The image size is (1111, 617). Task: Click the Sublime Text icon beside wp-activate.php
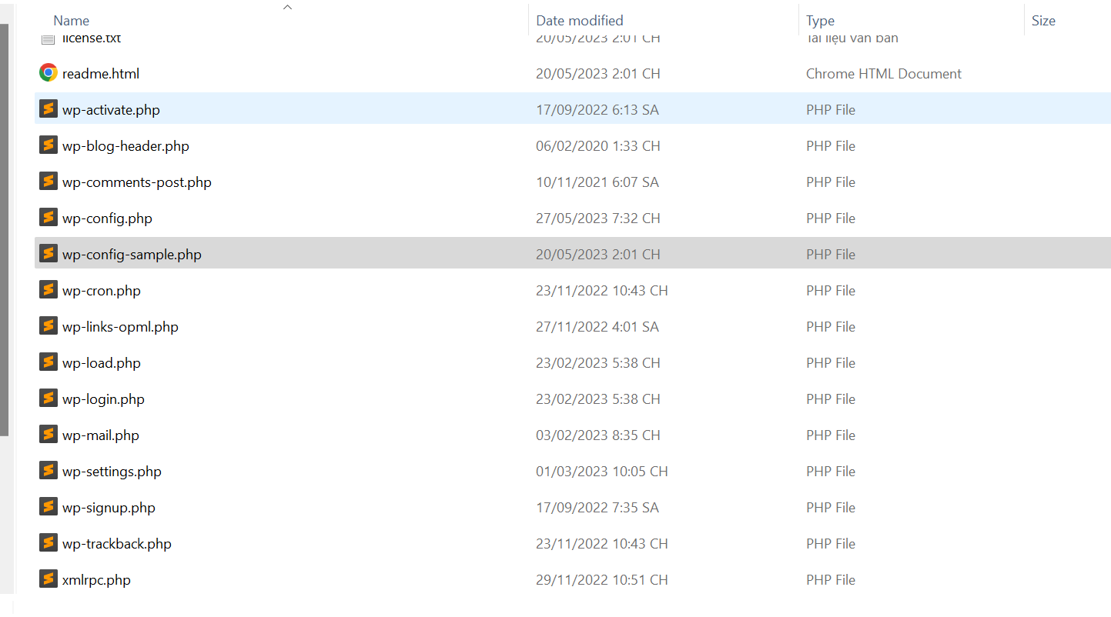(x=48, y=108)
